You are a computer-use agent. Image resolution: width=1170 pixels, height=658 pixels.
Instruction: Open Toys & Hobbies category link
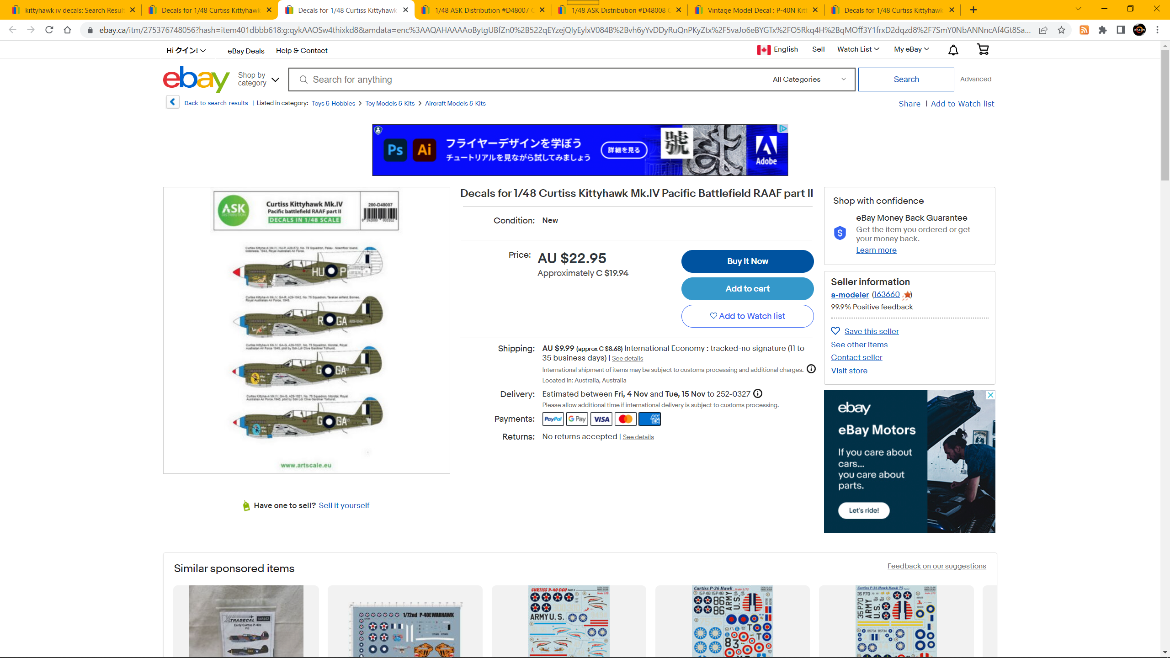tap(333, 103)
